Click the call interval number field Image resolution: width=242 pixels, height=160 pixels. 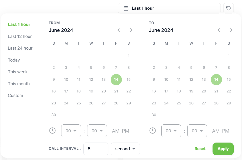pos(96,149)
